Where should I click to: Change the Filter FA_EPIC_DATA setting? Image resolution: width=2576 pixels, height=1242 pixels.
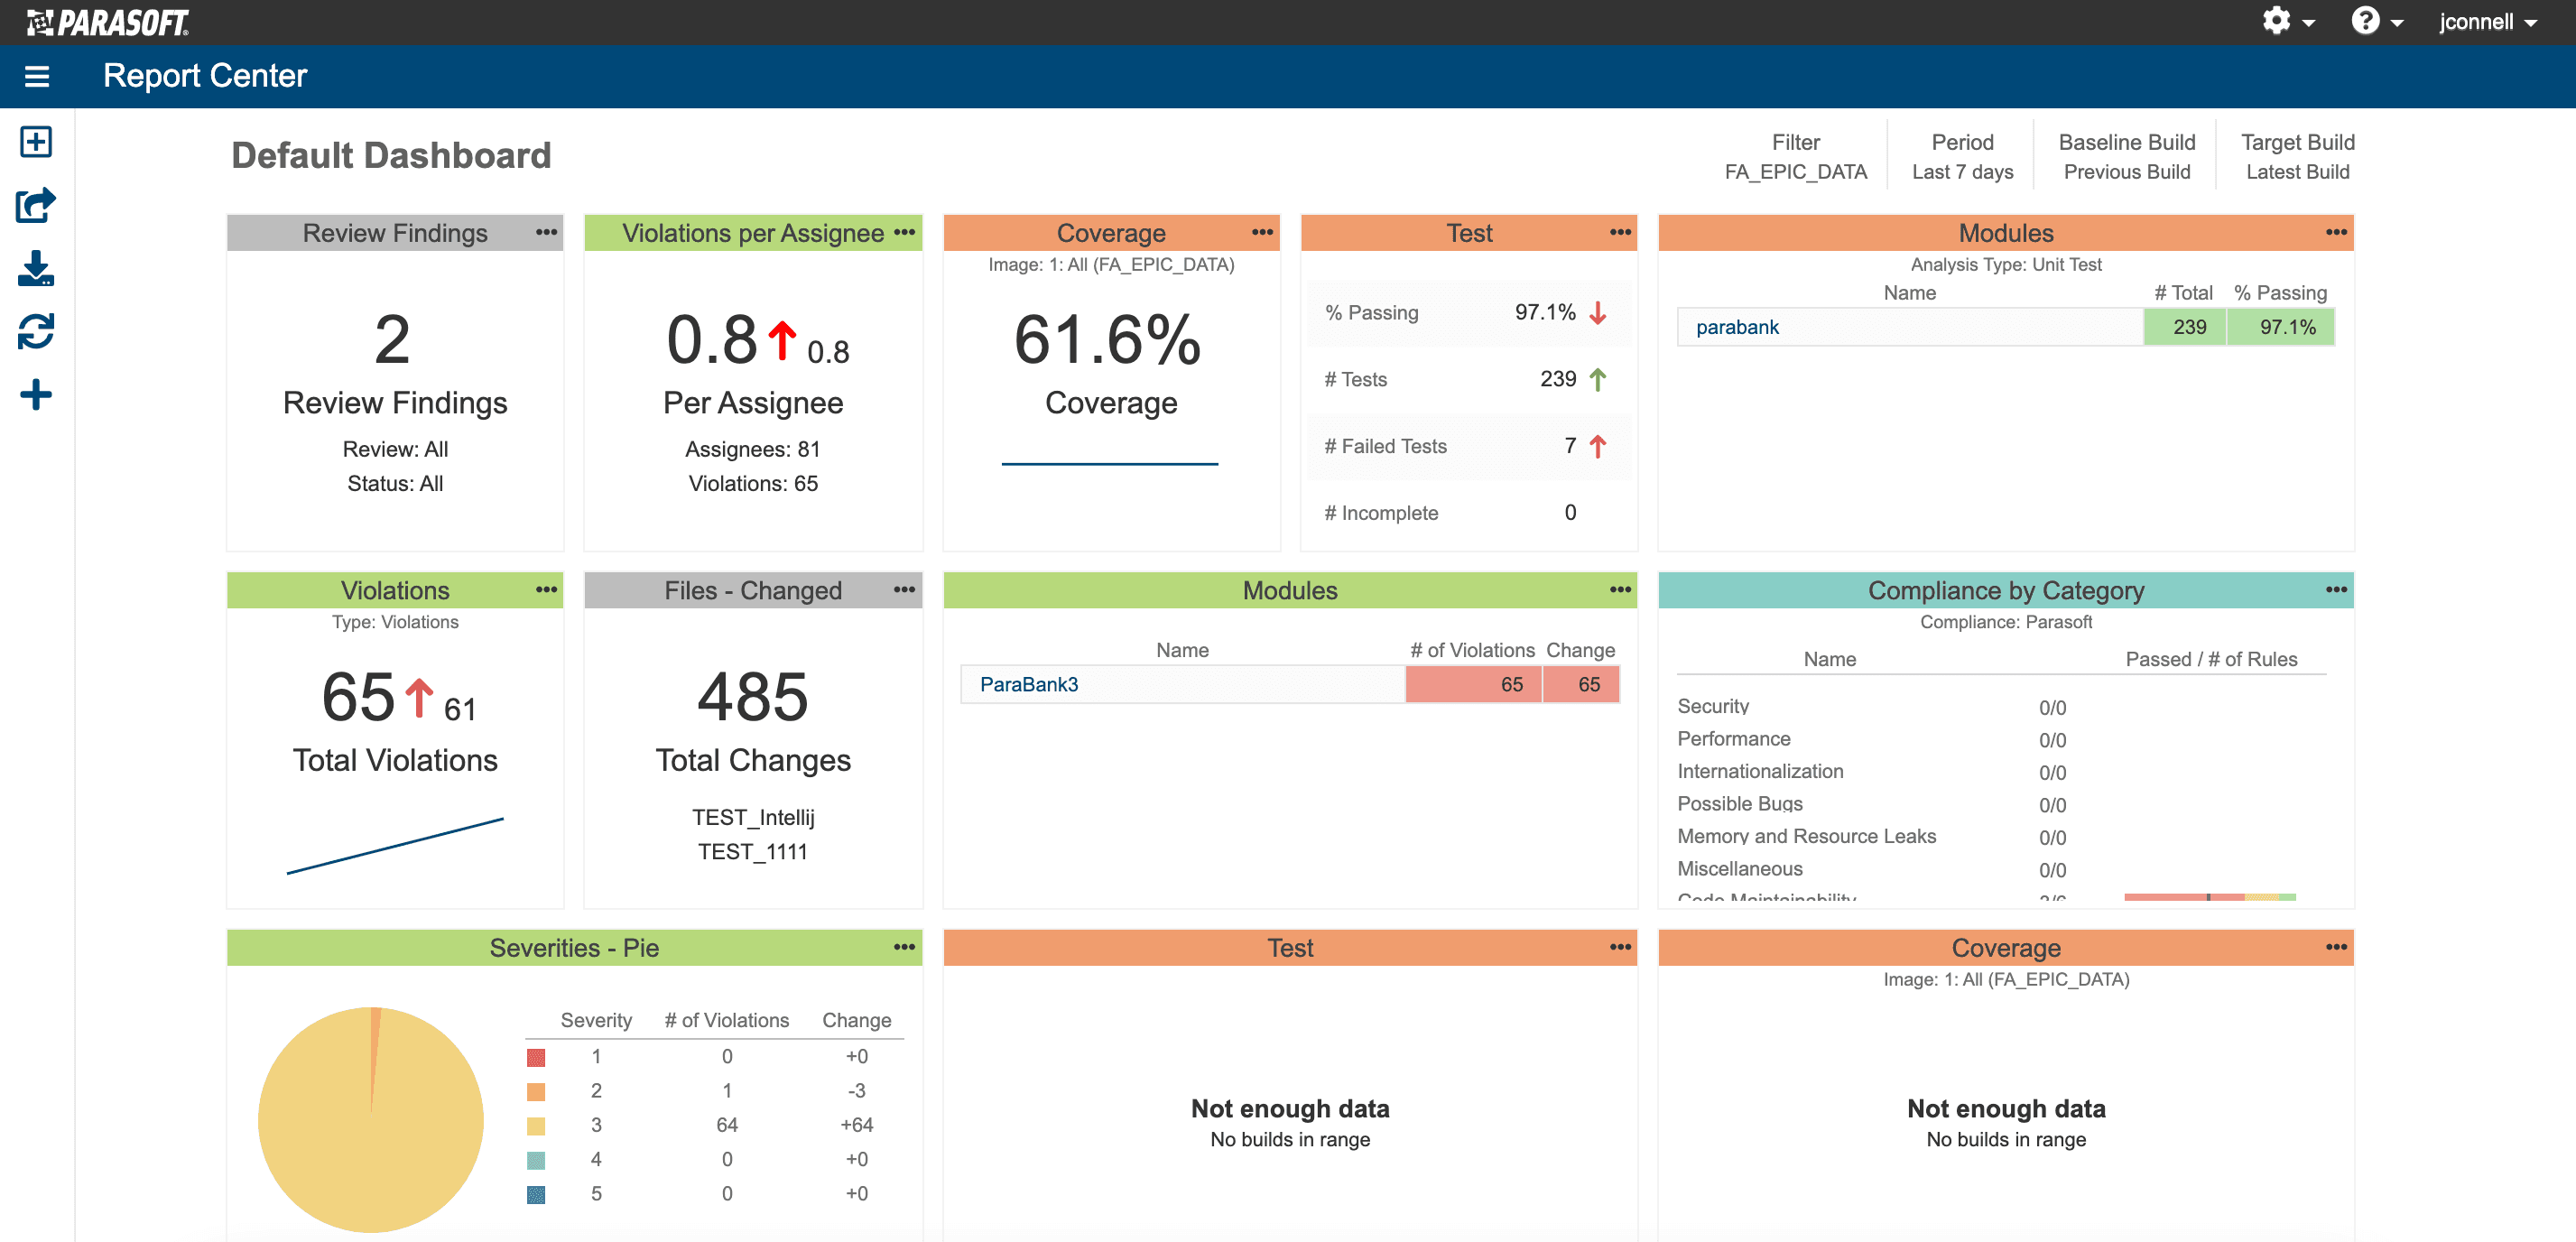click(x=1795, y=157)
